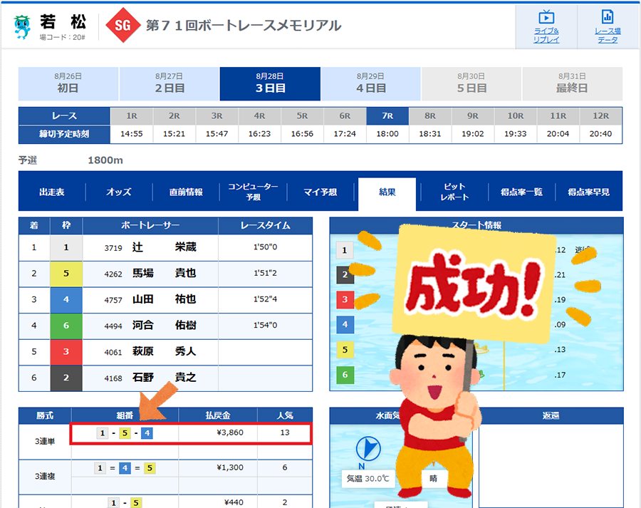Screen dimensions: 641x508
Task: Click racer name 河合 佑樹
Action: pyautogui.click(x=165, y=325)
